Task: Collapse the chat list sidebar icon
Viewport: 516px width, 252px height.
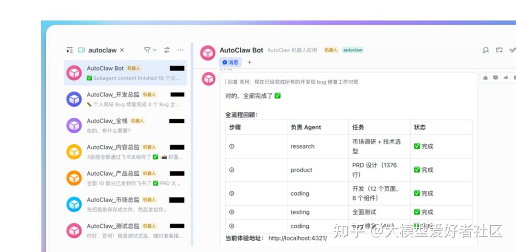Action: point(70,50)
